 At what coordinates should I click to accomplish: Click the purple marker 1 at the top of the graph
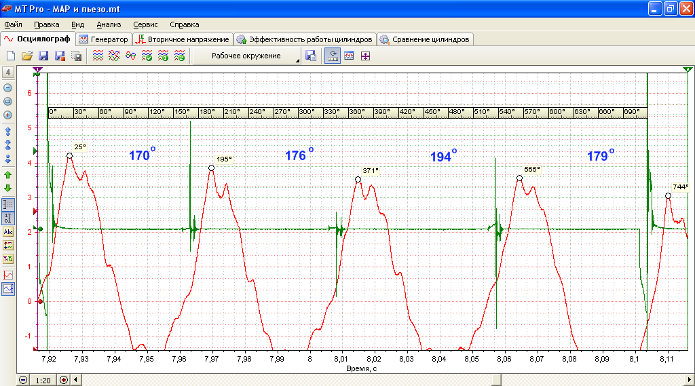38,70
